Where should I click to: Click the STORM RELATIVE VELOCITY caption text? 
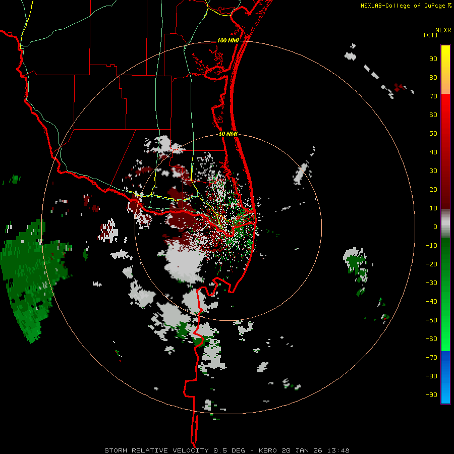point(156,450)
